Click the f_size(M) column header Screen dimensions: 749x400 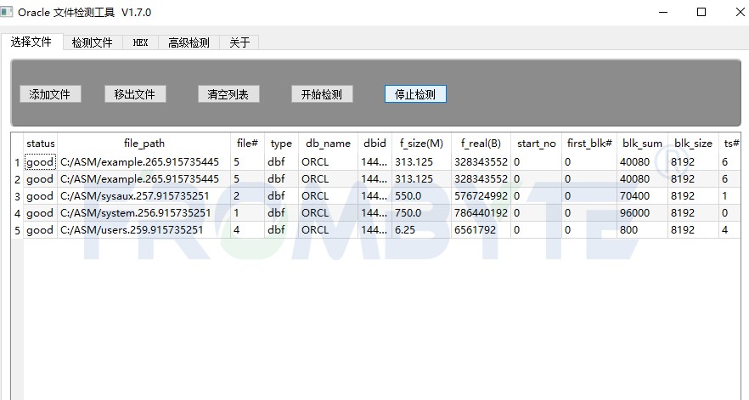[x=421, y=144]
